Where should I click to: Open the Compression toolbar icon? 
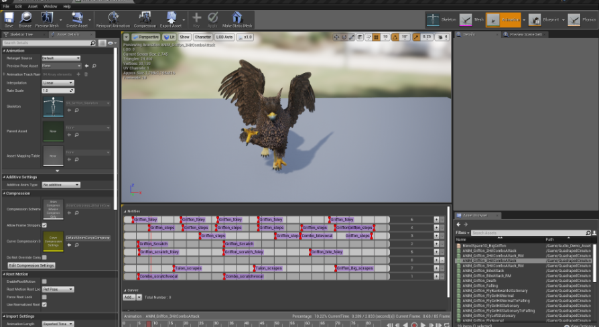click(x=145, y=19)
